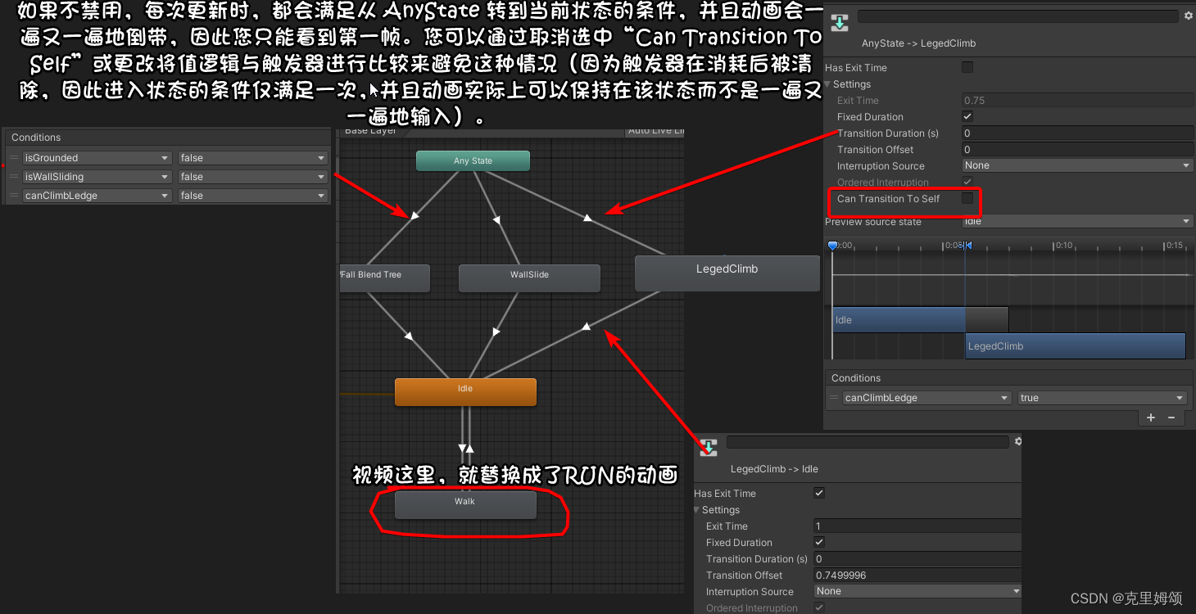Toggle Fixed Duration in AnyState -> LegedClimb inspector
The image size is (1196, 614).
(967, 116)
